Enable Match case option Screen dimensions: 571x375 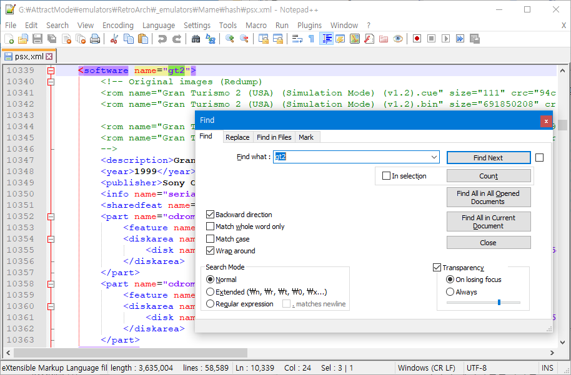pos(210,238)
